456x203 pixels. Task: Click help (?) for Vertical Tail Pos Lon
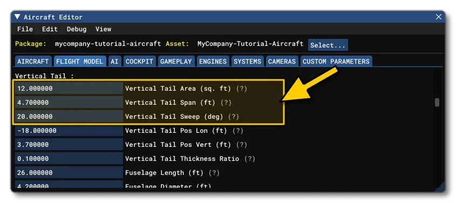tap(237, 131)
